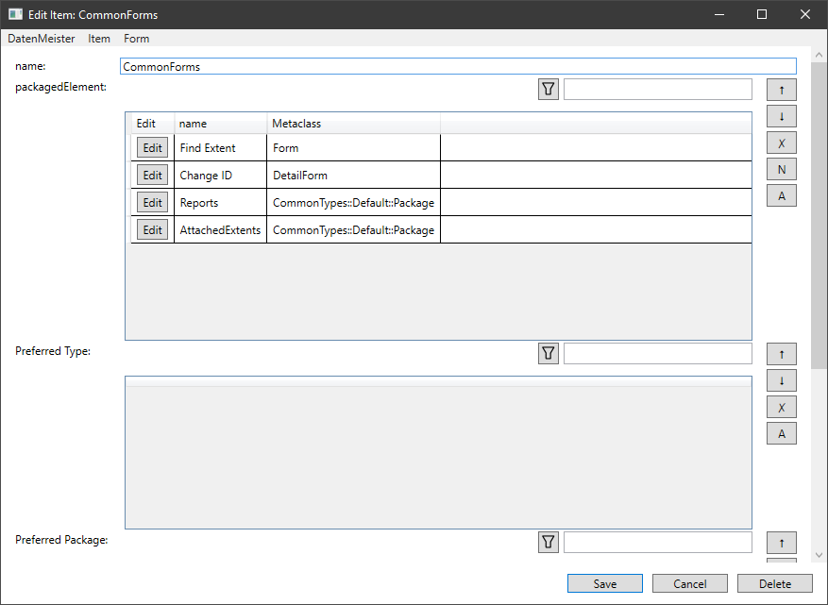
Task: Open the Form menu
Action: click(x=137, y=39)
